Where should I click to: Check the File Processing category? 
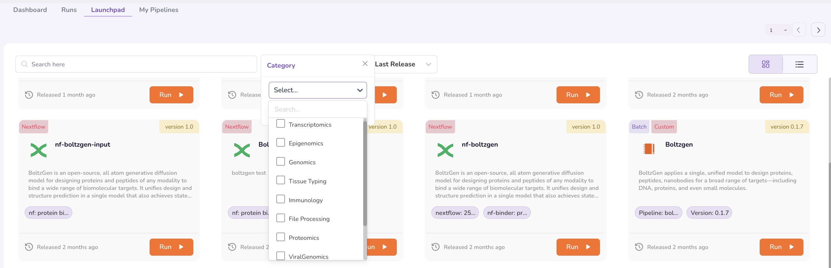pyautogui.click(x=281, y=218)
